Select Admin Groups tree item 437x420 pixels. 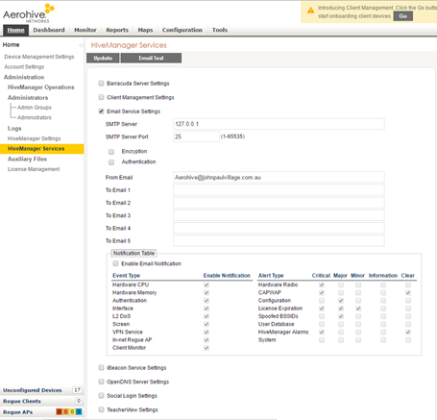coord(35,108)
